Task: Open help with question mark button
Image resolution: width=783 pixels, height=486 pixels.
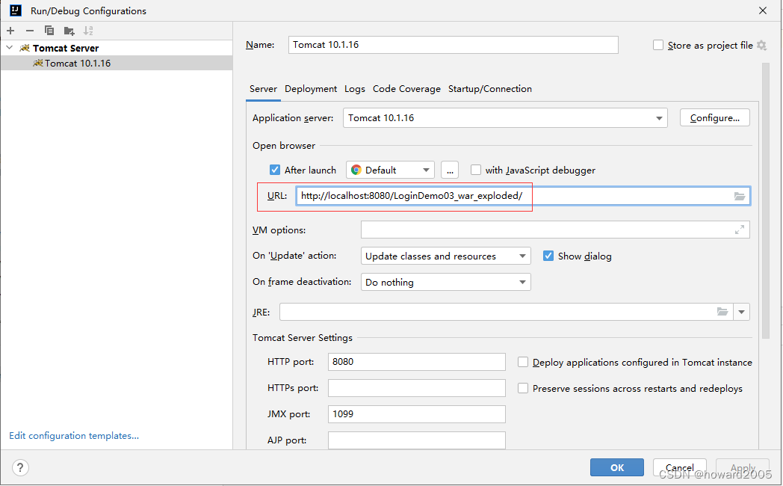Action: coord(20,467)
